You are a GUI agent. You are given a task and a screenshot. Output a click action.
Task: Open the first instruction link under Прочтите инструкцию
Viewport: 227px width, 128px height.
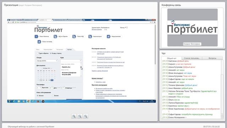[104, 89]
